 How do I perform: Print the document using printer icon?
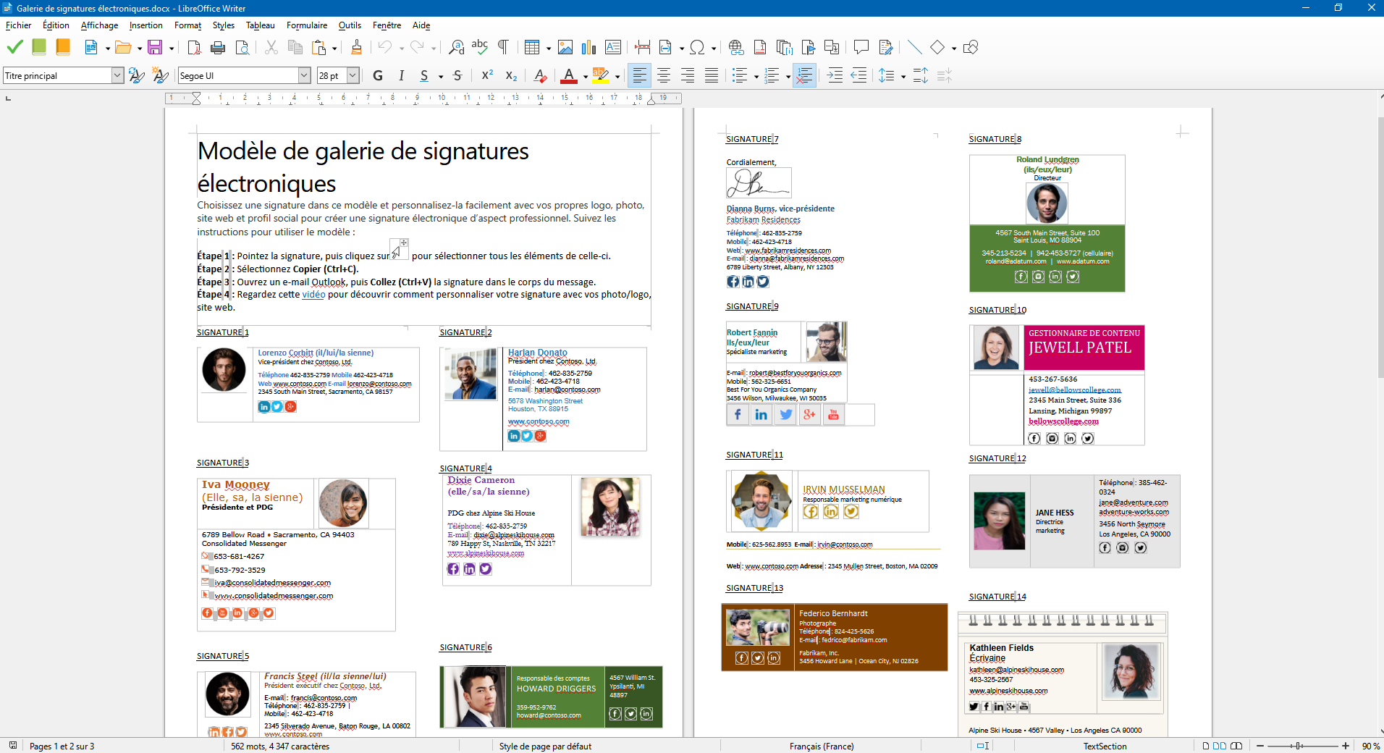[x=218, y=48]
